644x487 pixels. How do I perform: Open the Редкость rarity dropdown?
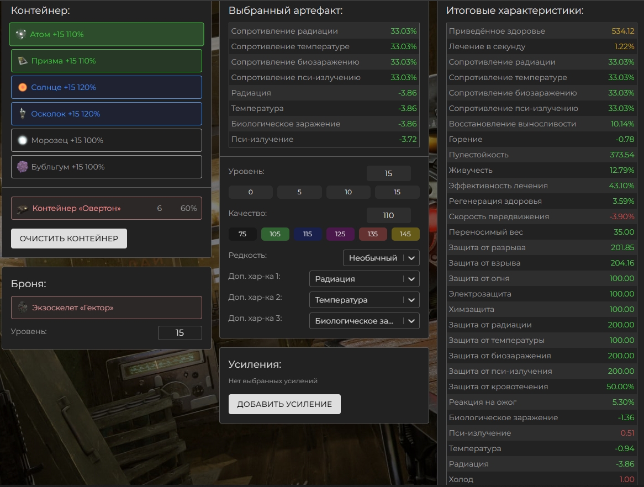(381, 258)
